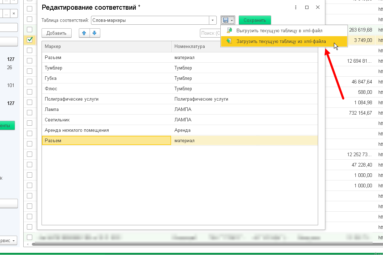Screen dimensions: 383x255
Task: Click the Поиск search field
Action: click(x=210, y=33)
